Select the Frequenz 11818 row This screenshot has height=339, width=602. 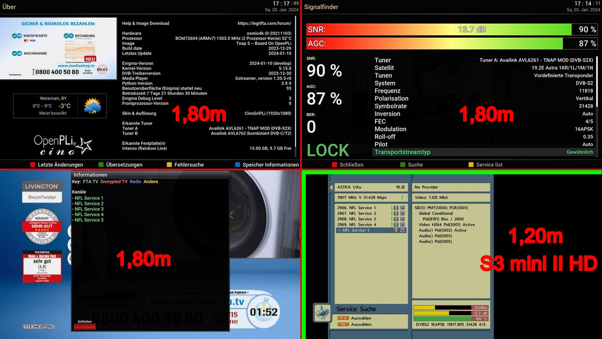pos(484,91)
